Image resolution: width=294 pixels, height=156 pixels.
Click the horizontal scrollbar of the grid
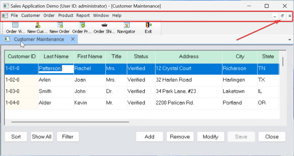click(x=70, y=122)
